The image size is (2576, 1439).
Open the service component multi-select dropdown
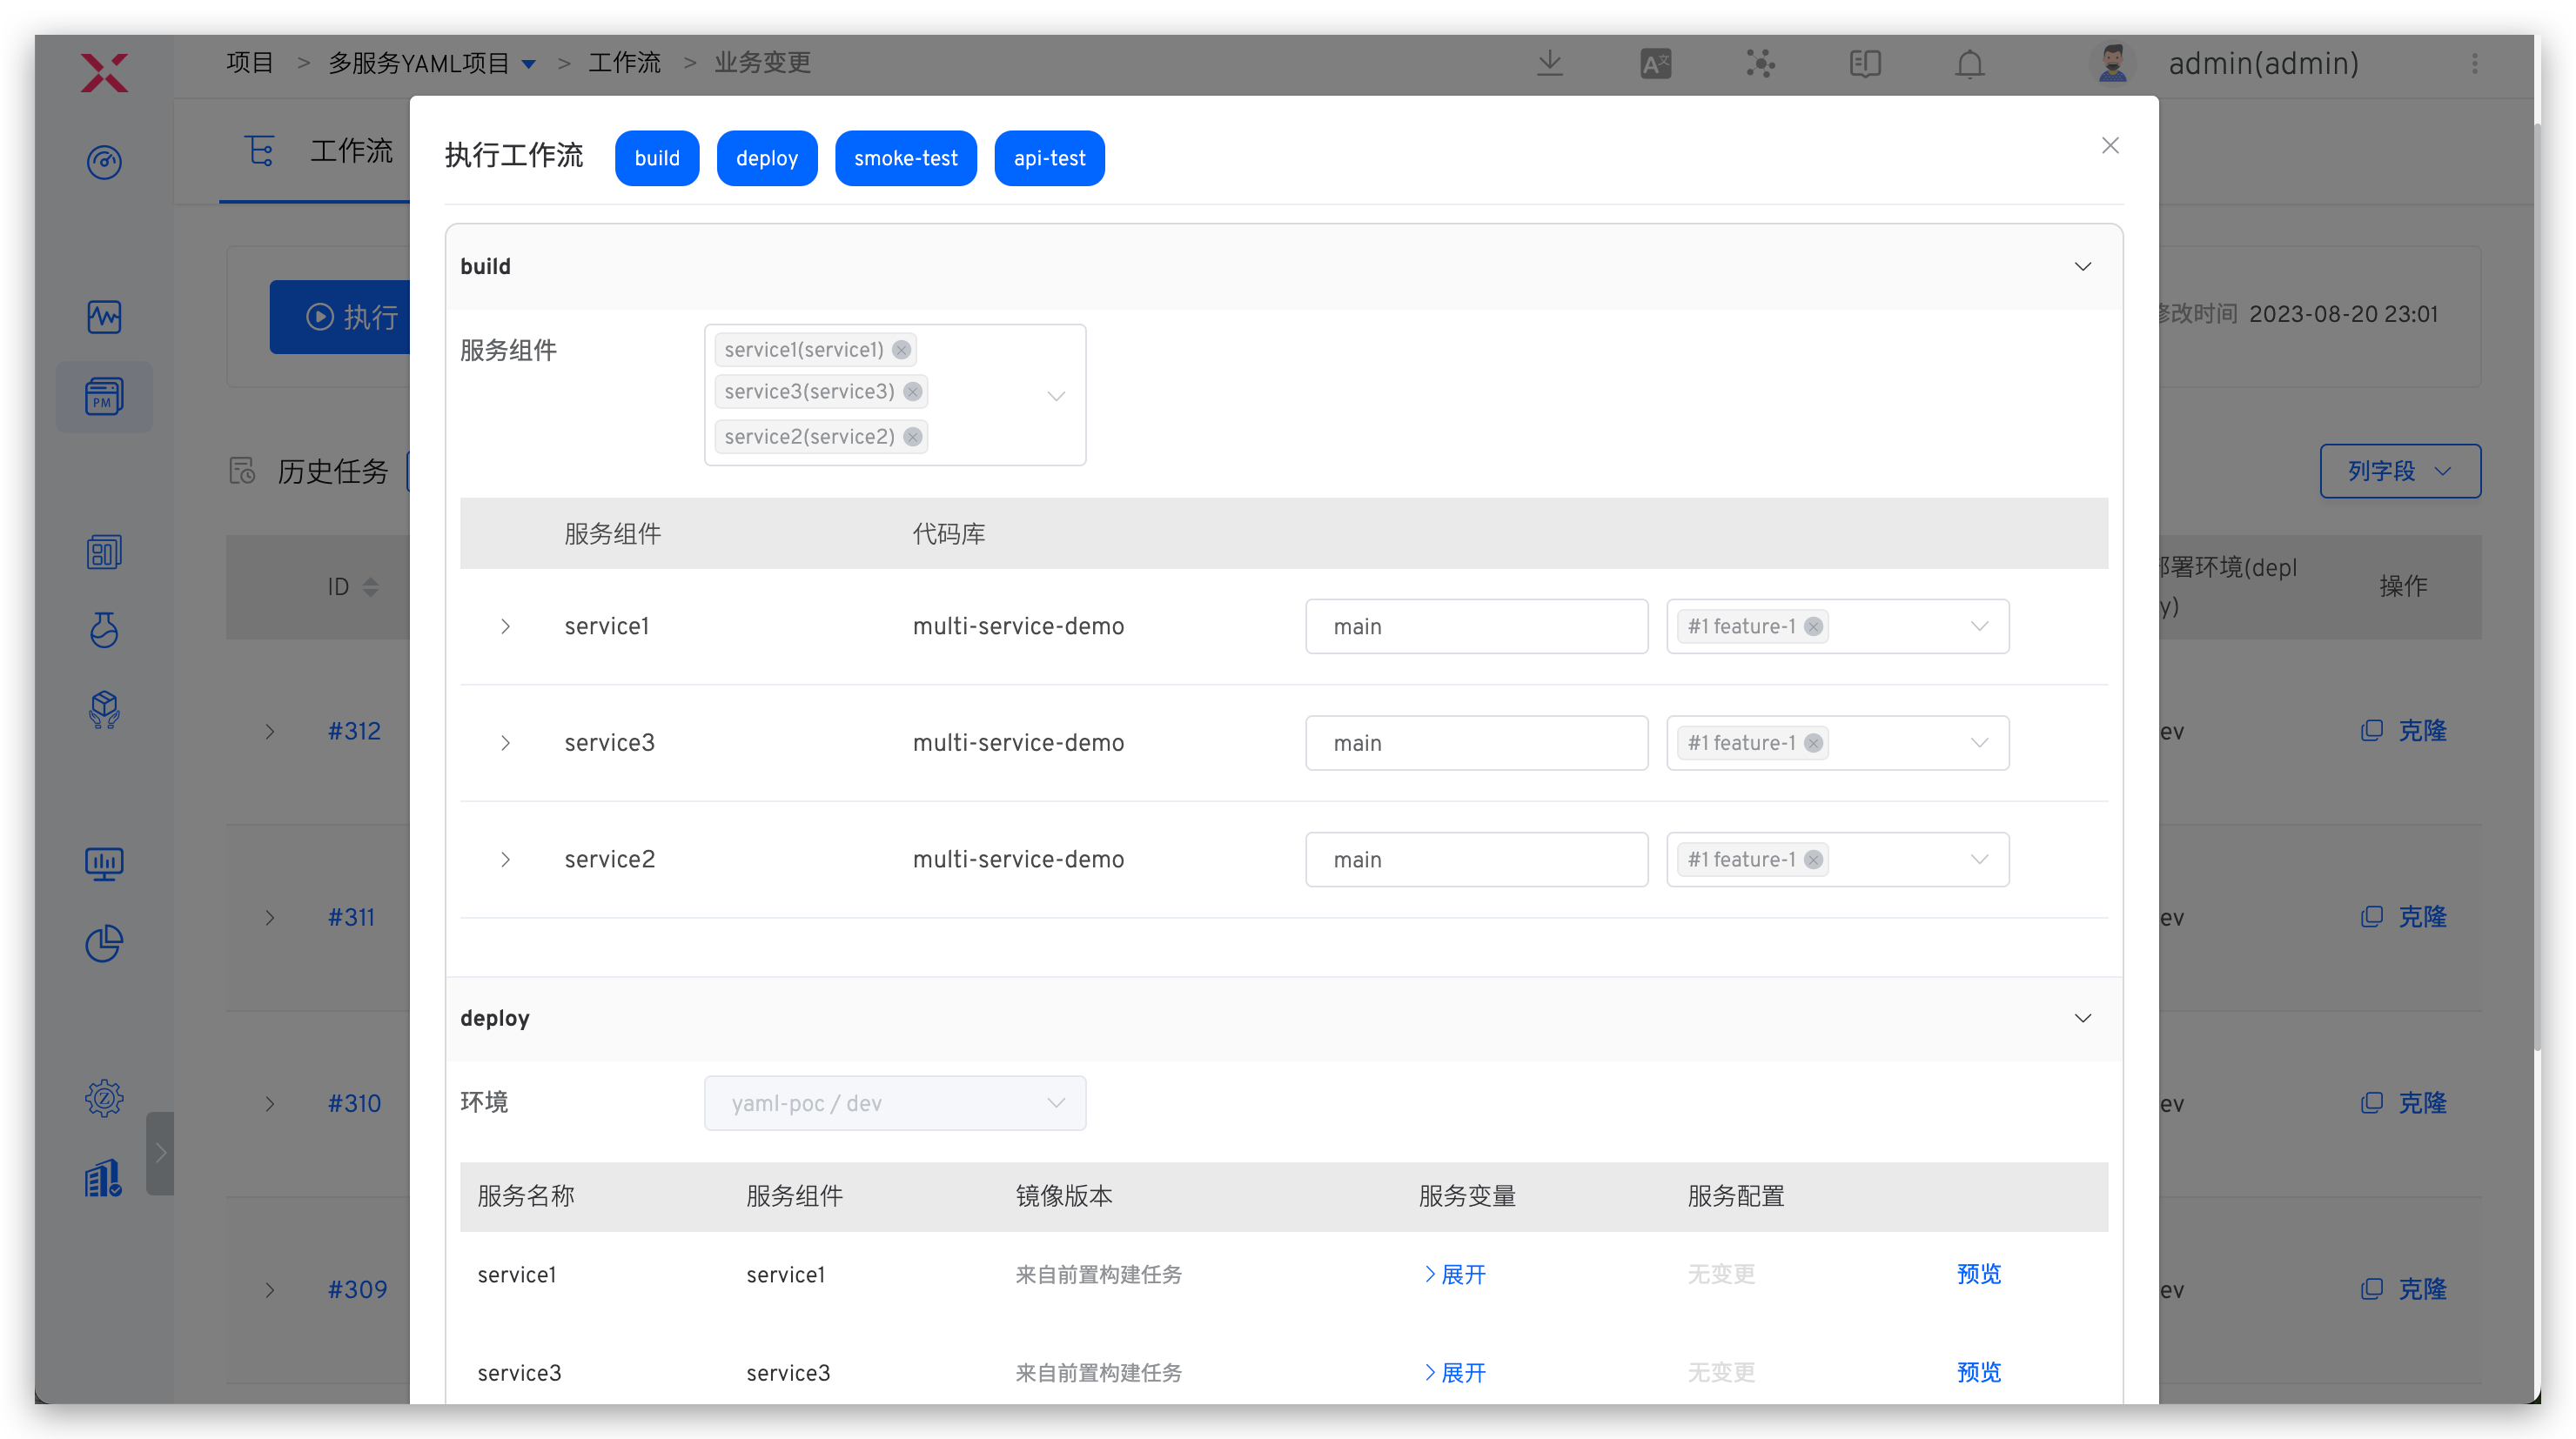1055,396
